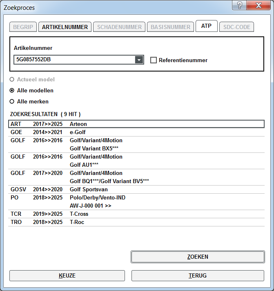Click the TERUG button
274x291 pixels.
tap(198, 275)
